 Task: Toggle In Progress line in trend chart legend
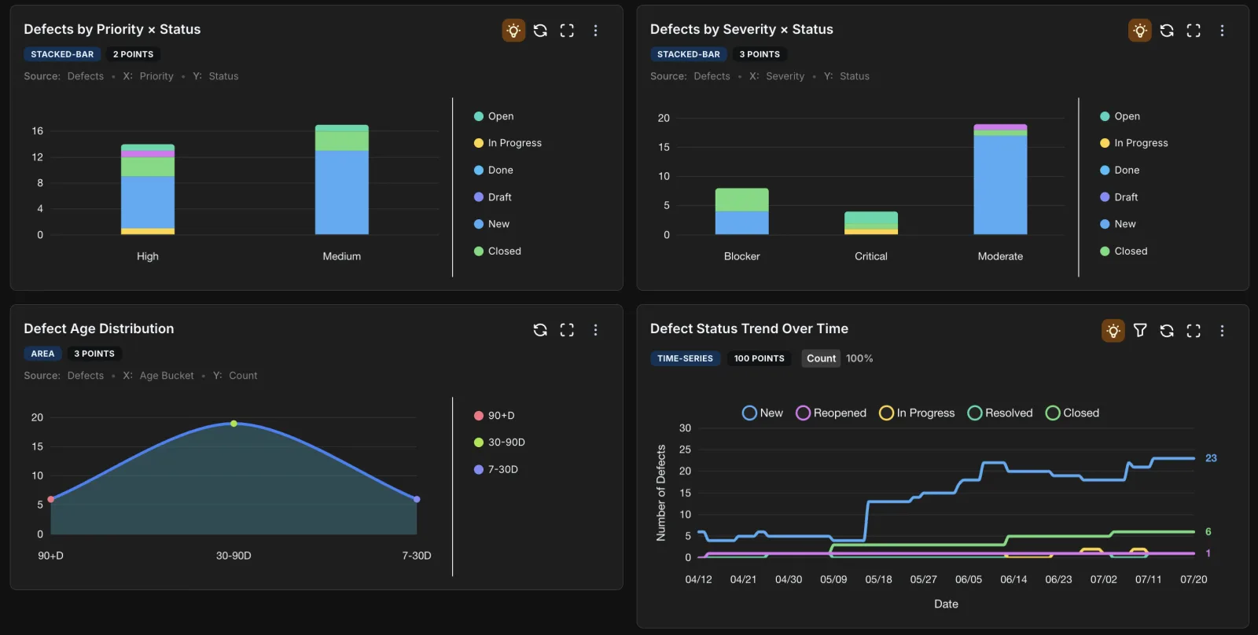click(x=917, y=413)
